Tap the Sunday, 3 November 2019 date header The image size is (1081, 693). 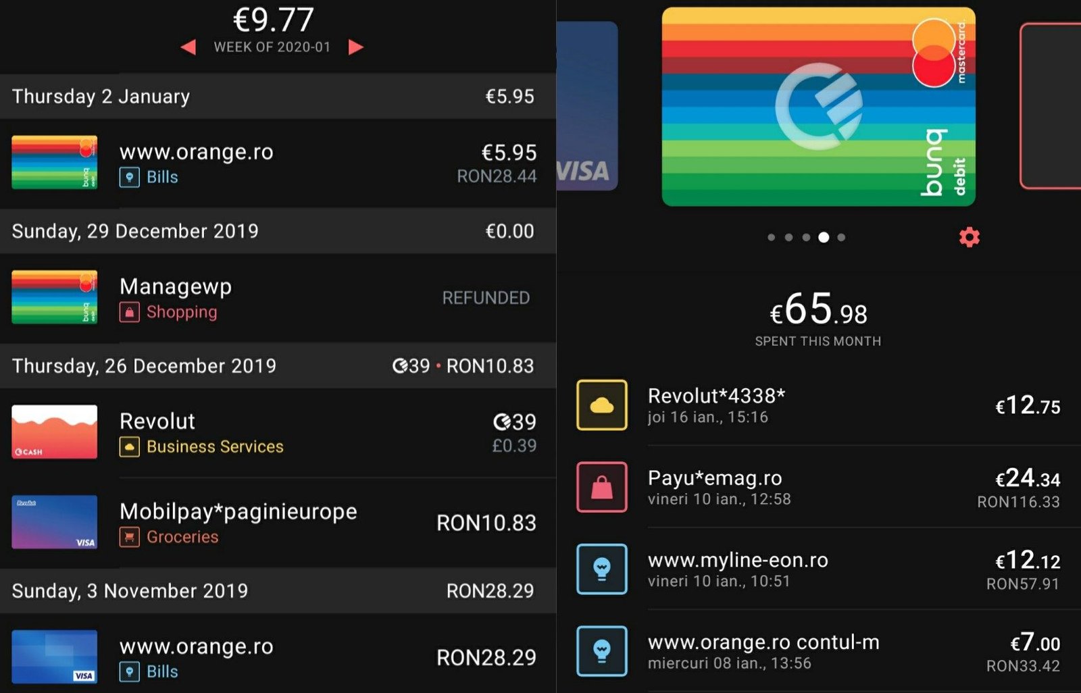pyautogui.click(x=278, y=590)
